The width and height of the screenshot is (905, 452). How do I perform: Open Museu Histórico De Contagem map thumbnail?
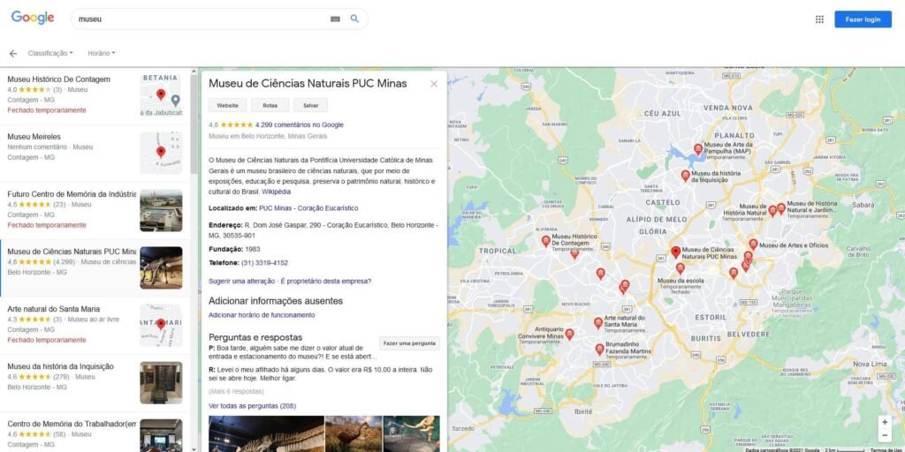pyautogui.click(x=161, y=95)
